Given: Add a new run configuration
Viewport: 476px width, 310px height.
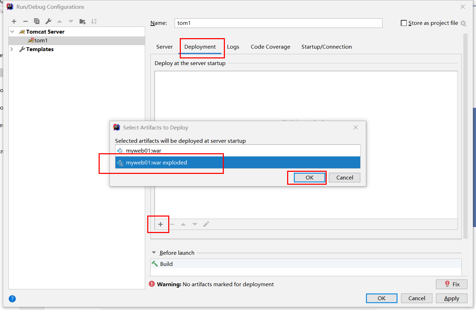Looking at the screenshot, I should [14, 21].
